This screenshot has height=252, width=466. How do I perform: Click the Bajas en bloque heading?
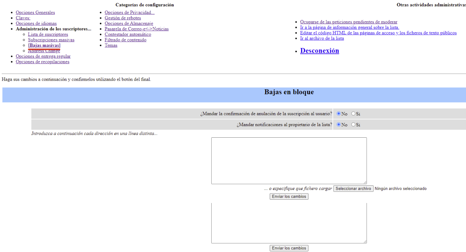coord(289,92)
